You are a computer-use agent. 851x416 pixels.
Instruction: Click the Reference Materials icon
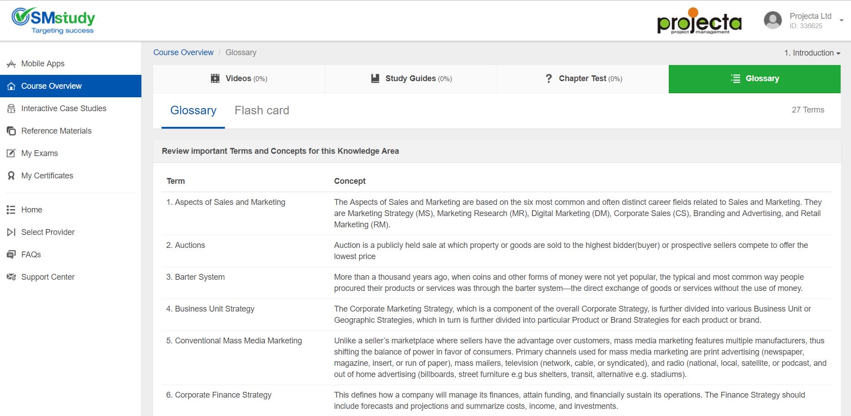pos(11,131)
